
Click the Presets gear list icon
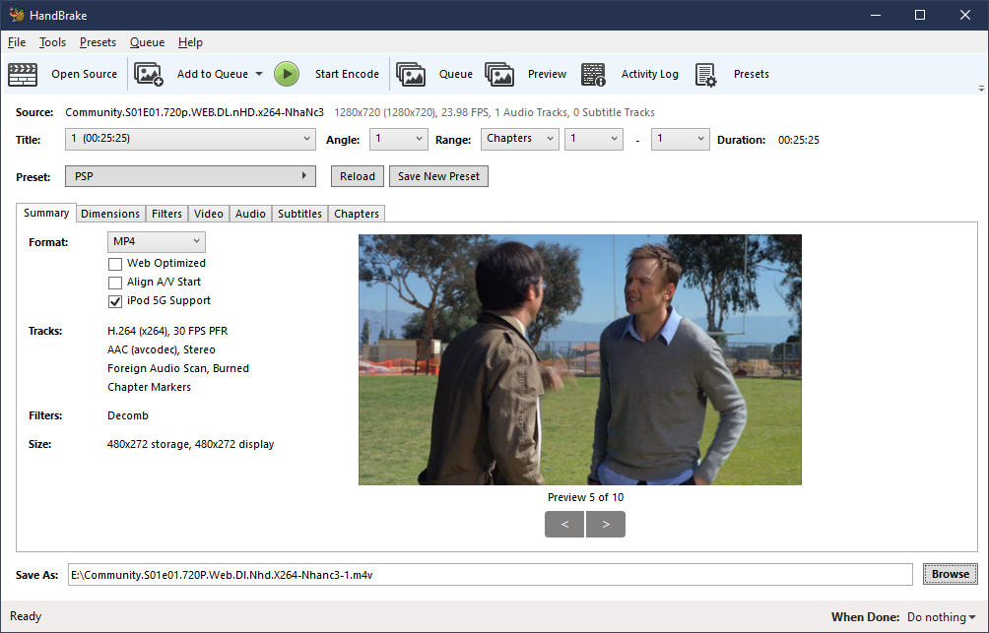point(705,74)
